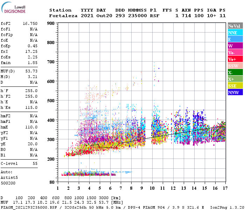Screen dimensions: 245x210
Task: Click the date Out20 in header
Action: 104,16
